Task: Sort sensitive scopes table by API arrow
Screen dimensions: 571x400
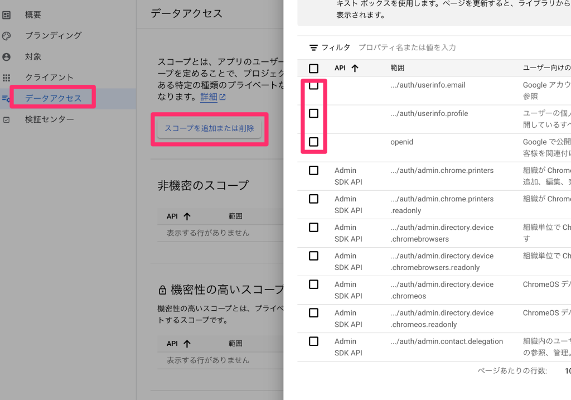Action: [x=187, y=344]
